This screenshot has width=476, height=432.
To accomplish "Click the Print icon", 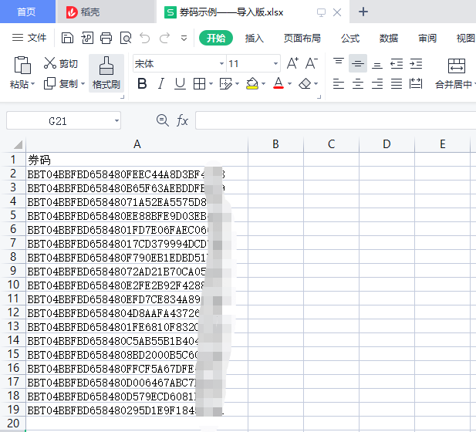I will pos(106,38).
